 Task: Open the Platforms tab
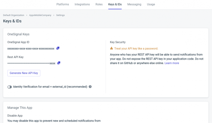(x=63, y=4)
